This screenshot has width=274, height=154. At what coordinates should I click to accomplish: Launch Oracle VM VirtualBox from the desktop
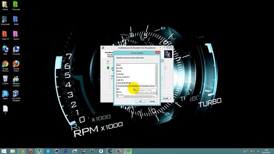point(16,96)
